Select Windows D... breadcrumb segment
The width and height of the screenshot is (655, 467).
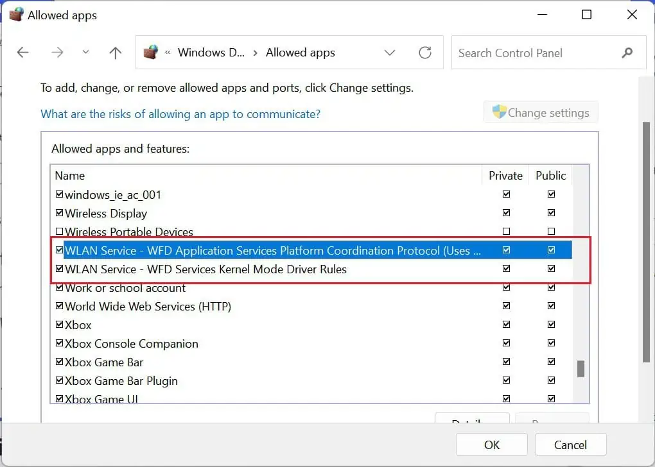click(211, 53)
